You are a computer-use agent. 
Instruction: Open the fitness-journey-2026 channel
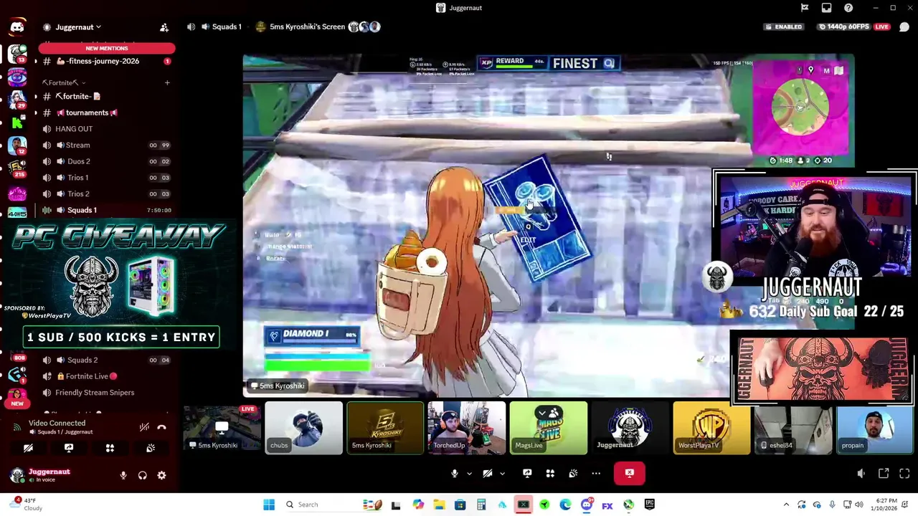coord(105,61)
